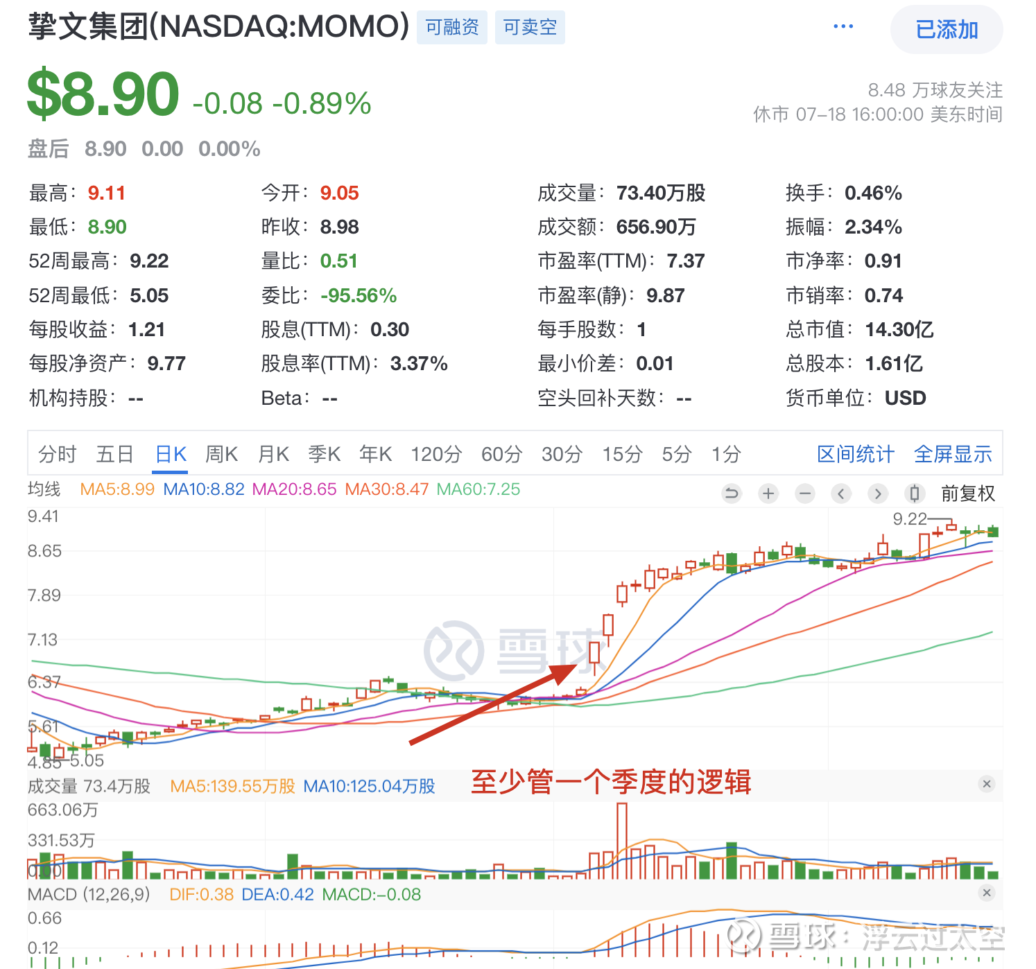Image resolution: width=1036 pixels, height=969 pixels.
Task: Click the 成交量 73.4万股 indicator label
Action: point(89,786)
